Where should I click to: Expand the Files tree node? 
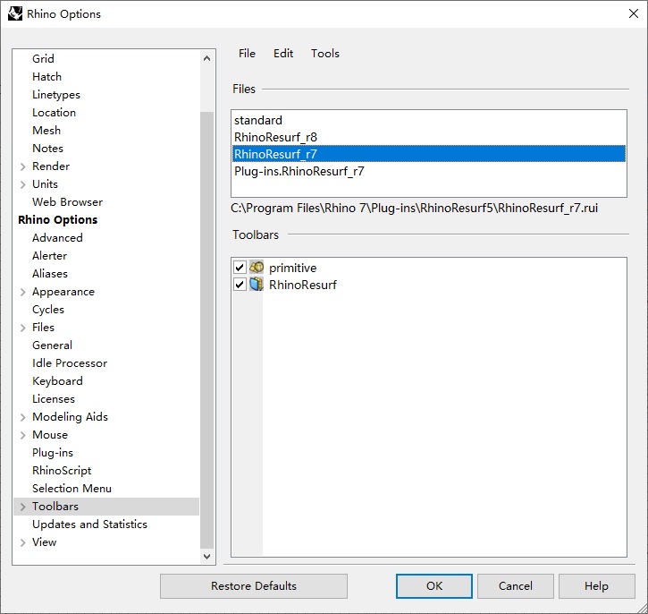[23, 328]
